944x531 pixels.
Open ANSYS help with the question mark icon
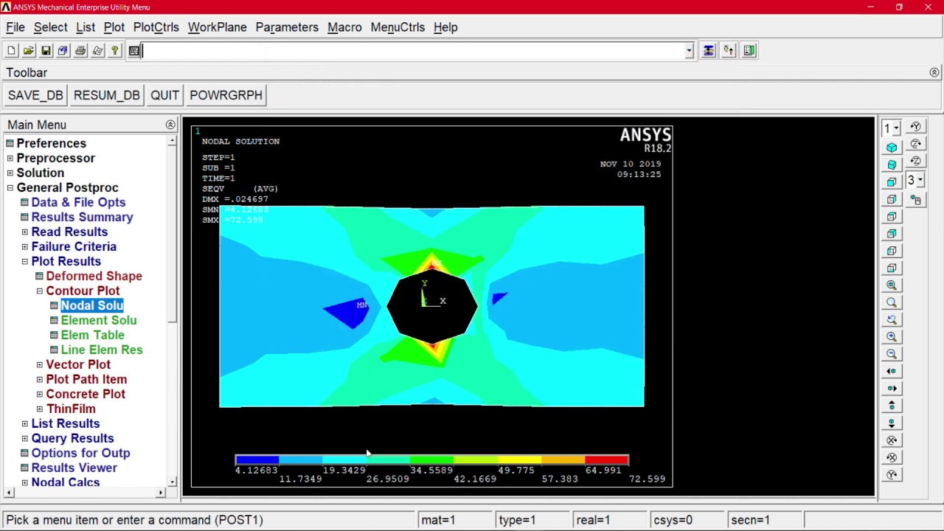[x=115, y=51]
